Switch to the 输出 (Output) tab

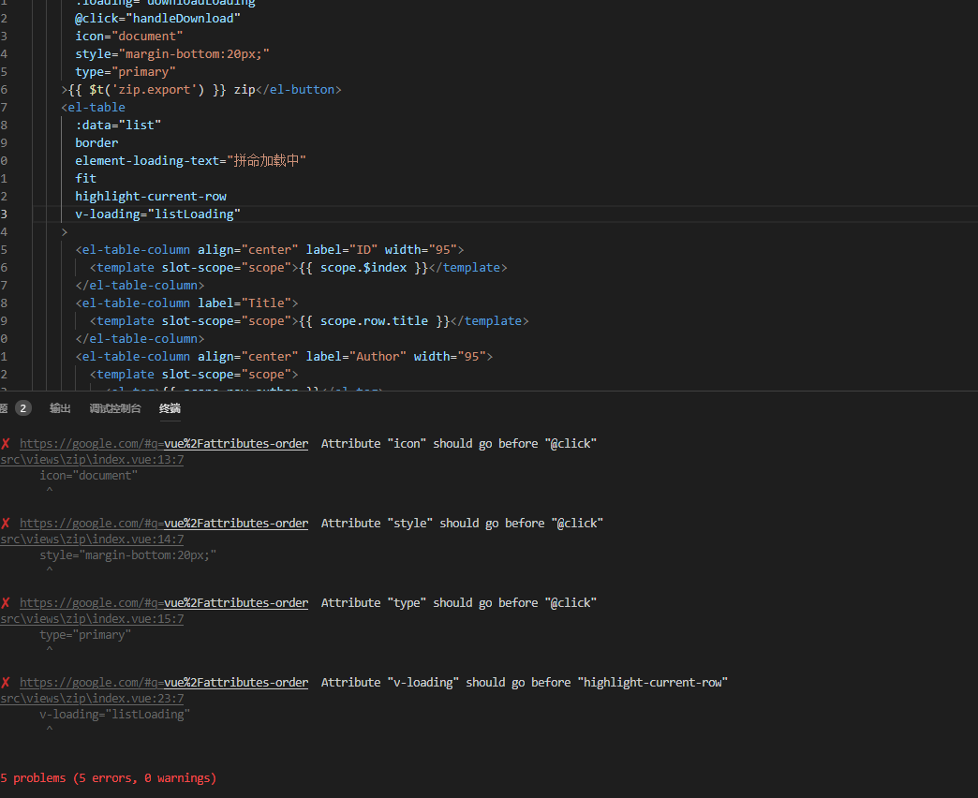click(x=60, y=407)
